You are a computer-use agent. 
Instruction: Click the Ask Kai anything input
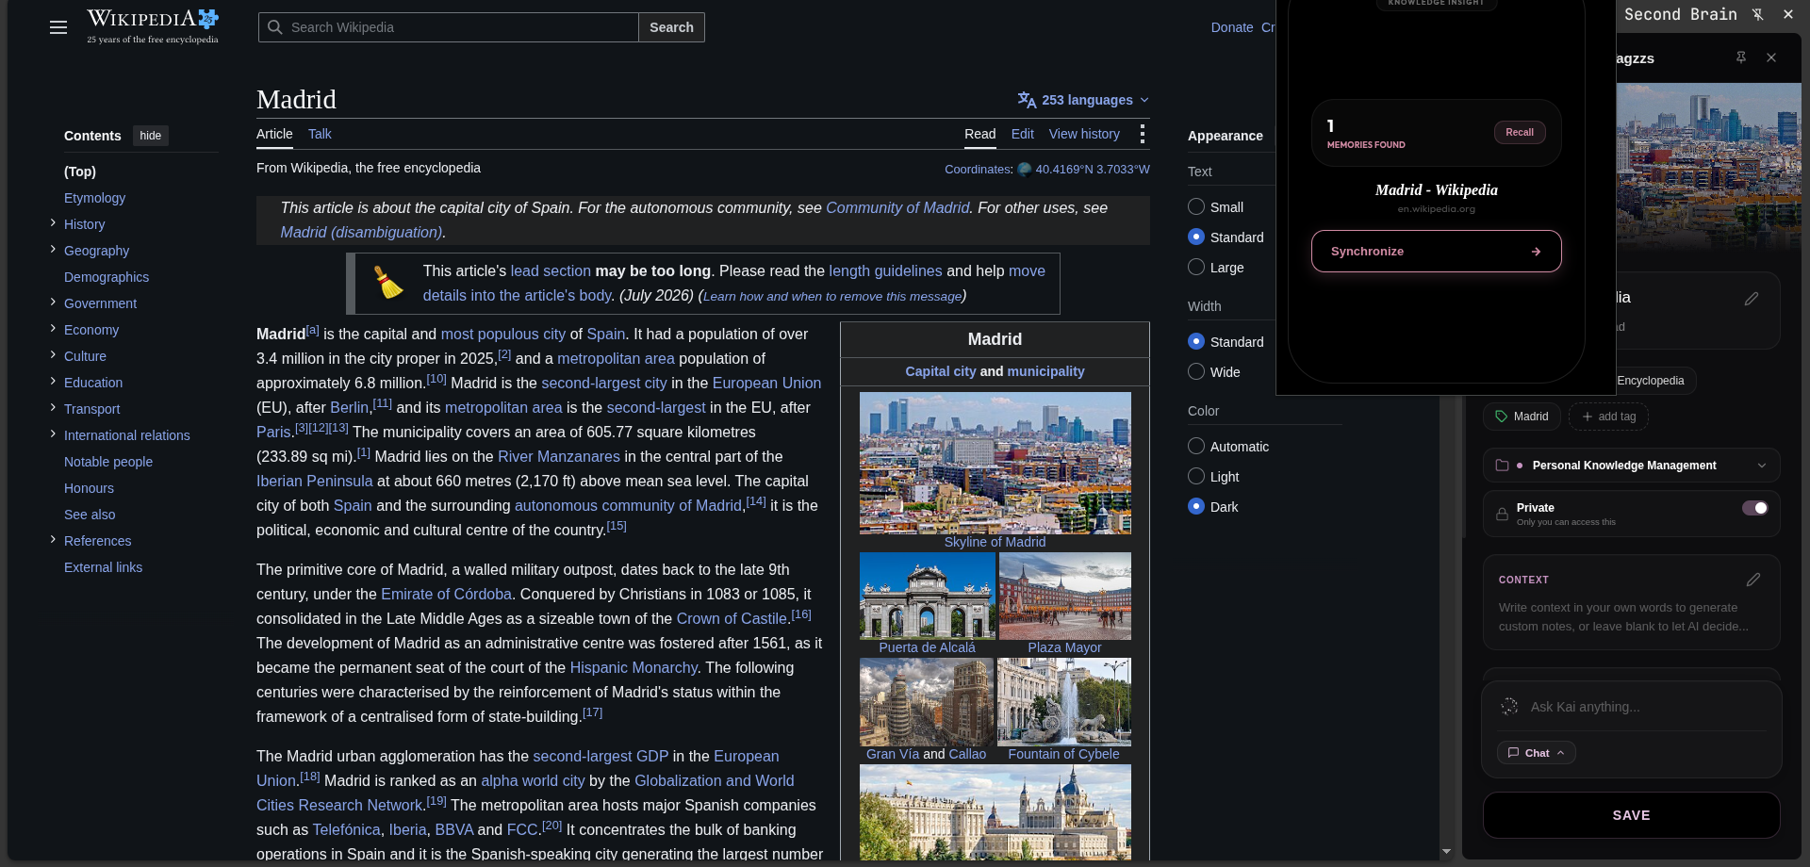pyautogui.click(x=1645, y=707)
